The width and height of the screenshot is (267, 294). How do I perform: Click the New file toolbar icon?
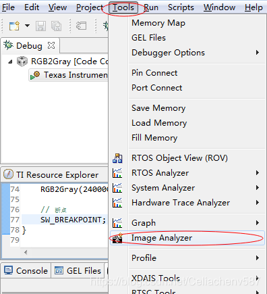pos(14,26)
